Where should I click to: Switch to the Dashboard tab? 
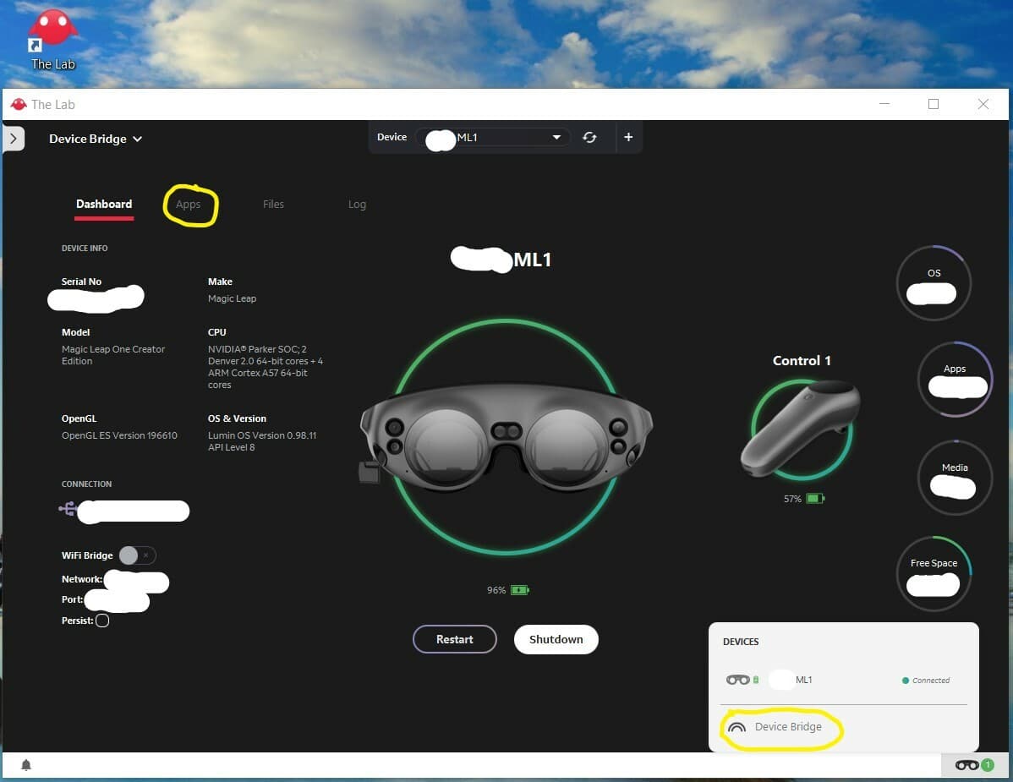pyautogui.click(x=104, y=204)
